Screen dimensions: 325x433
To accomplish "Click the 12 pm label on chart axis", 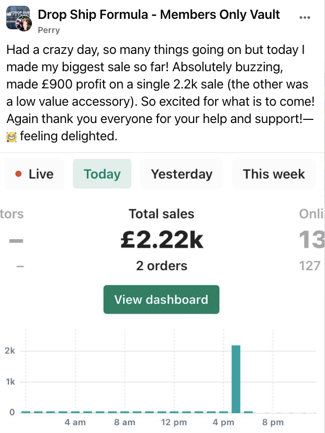I will coord(174,422).
